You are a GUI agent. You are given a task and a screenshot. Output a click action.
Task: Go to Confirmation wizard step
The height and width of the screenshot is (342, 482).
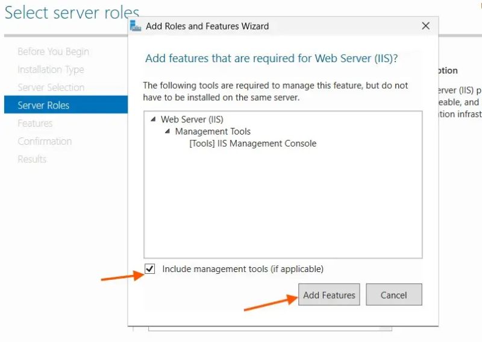(x=45, y=141)
